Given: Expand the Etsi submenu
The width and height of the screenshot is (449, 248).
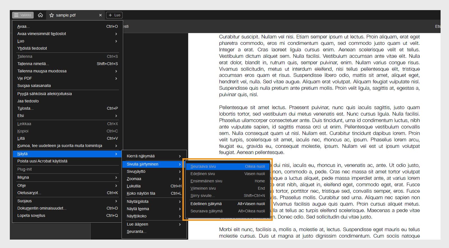Looking at the screenshot, I should point(67,116).
